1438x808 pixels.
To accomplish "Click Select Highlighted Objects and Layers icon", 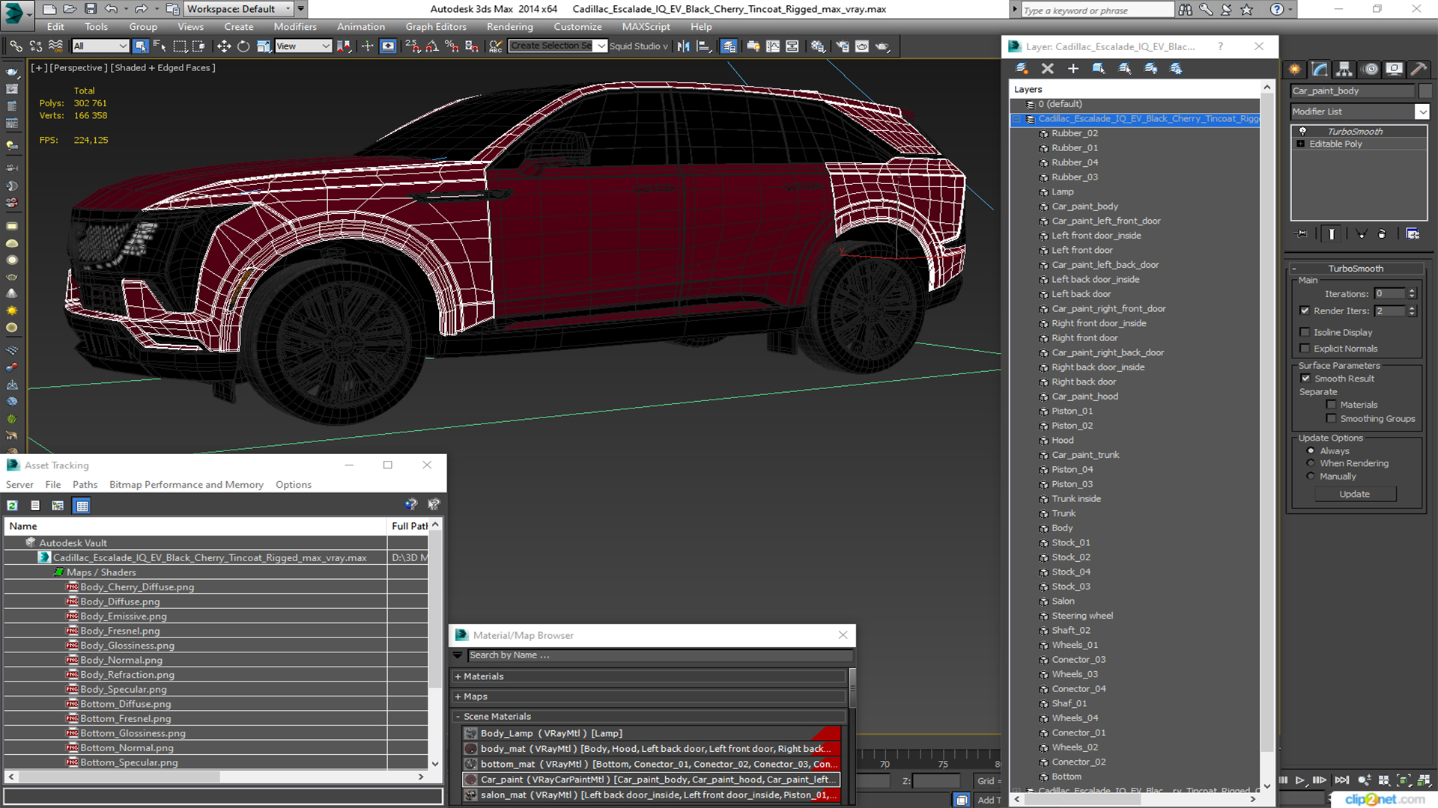I will (x=1099, y=68).
